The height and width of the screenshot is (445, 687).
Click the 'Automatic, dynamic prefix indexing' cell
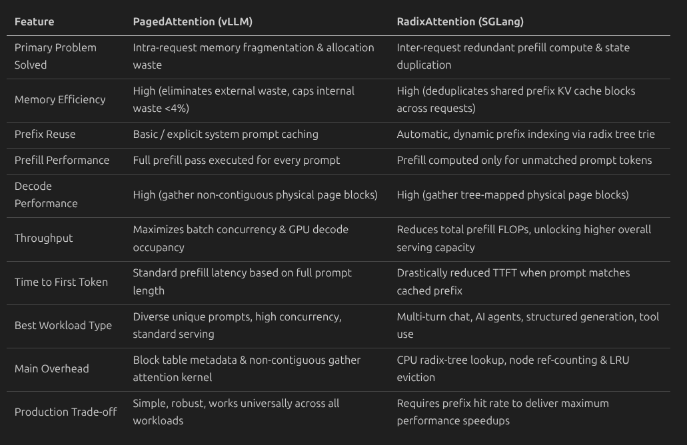pyautogui.click(x=526, y=134)
